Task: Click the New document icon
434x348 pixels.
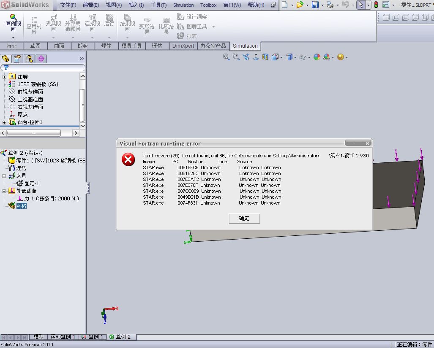Action: 285,5
